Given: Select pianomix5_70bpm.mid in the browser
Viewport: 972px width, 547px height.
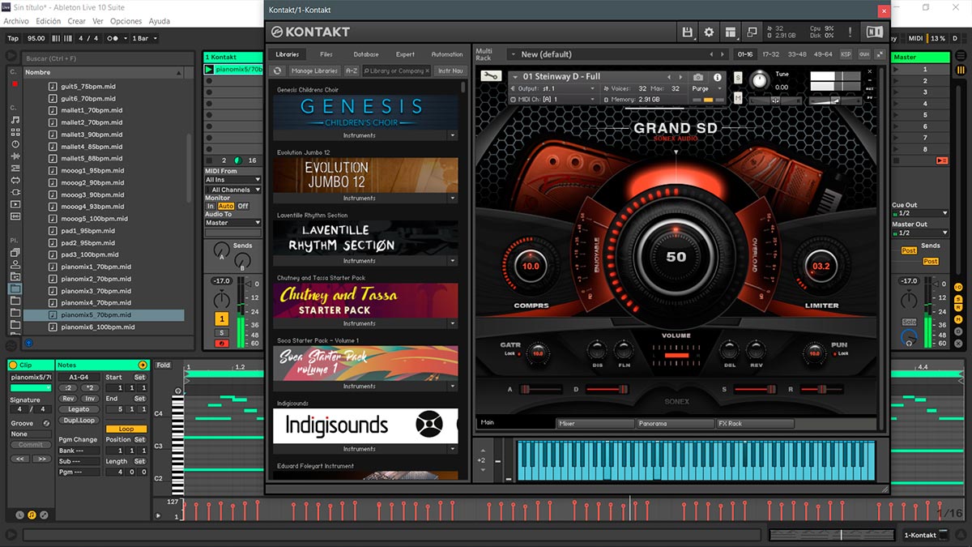Looking at the screenshot, I should coord(104,314).
